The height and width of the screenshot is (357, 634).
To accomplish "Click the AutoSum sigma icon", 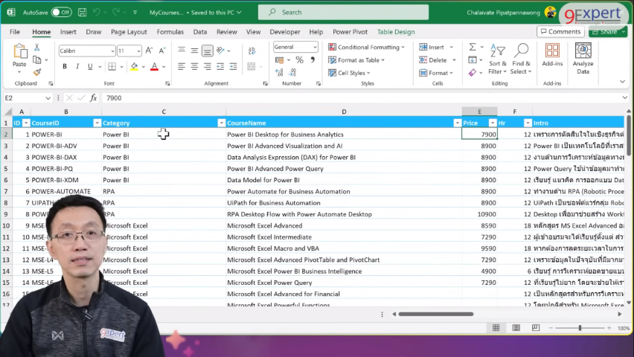I will click(473, 47).
